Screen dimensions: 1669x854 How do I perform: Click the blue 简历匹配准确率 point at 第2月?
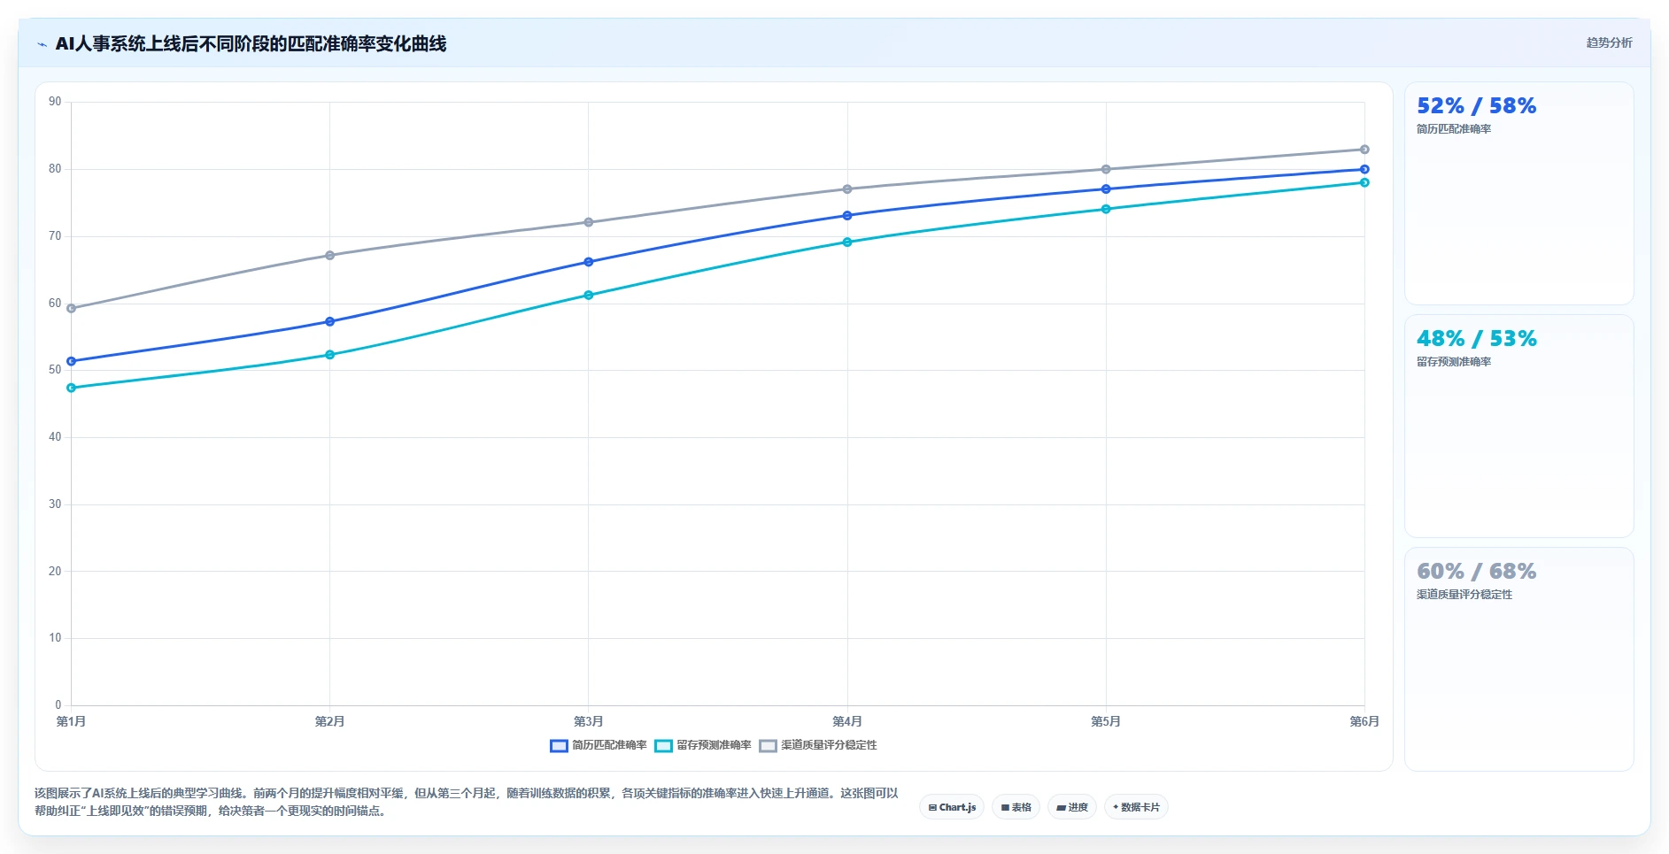click(330, 321)
